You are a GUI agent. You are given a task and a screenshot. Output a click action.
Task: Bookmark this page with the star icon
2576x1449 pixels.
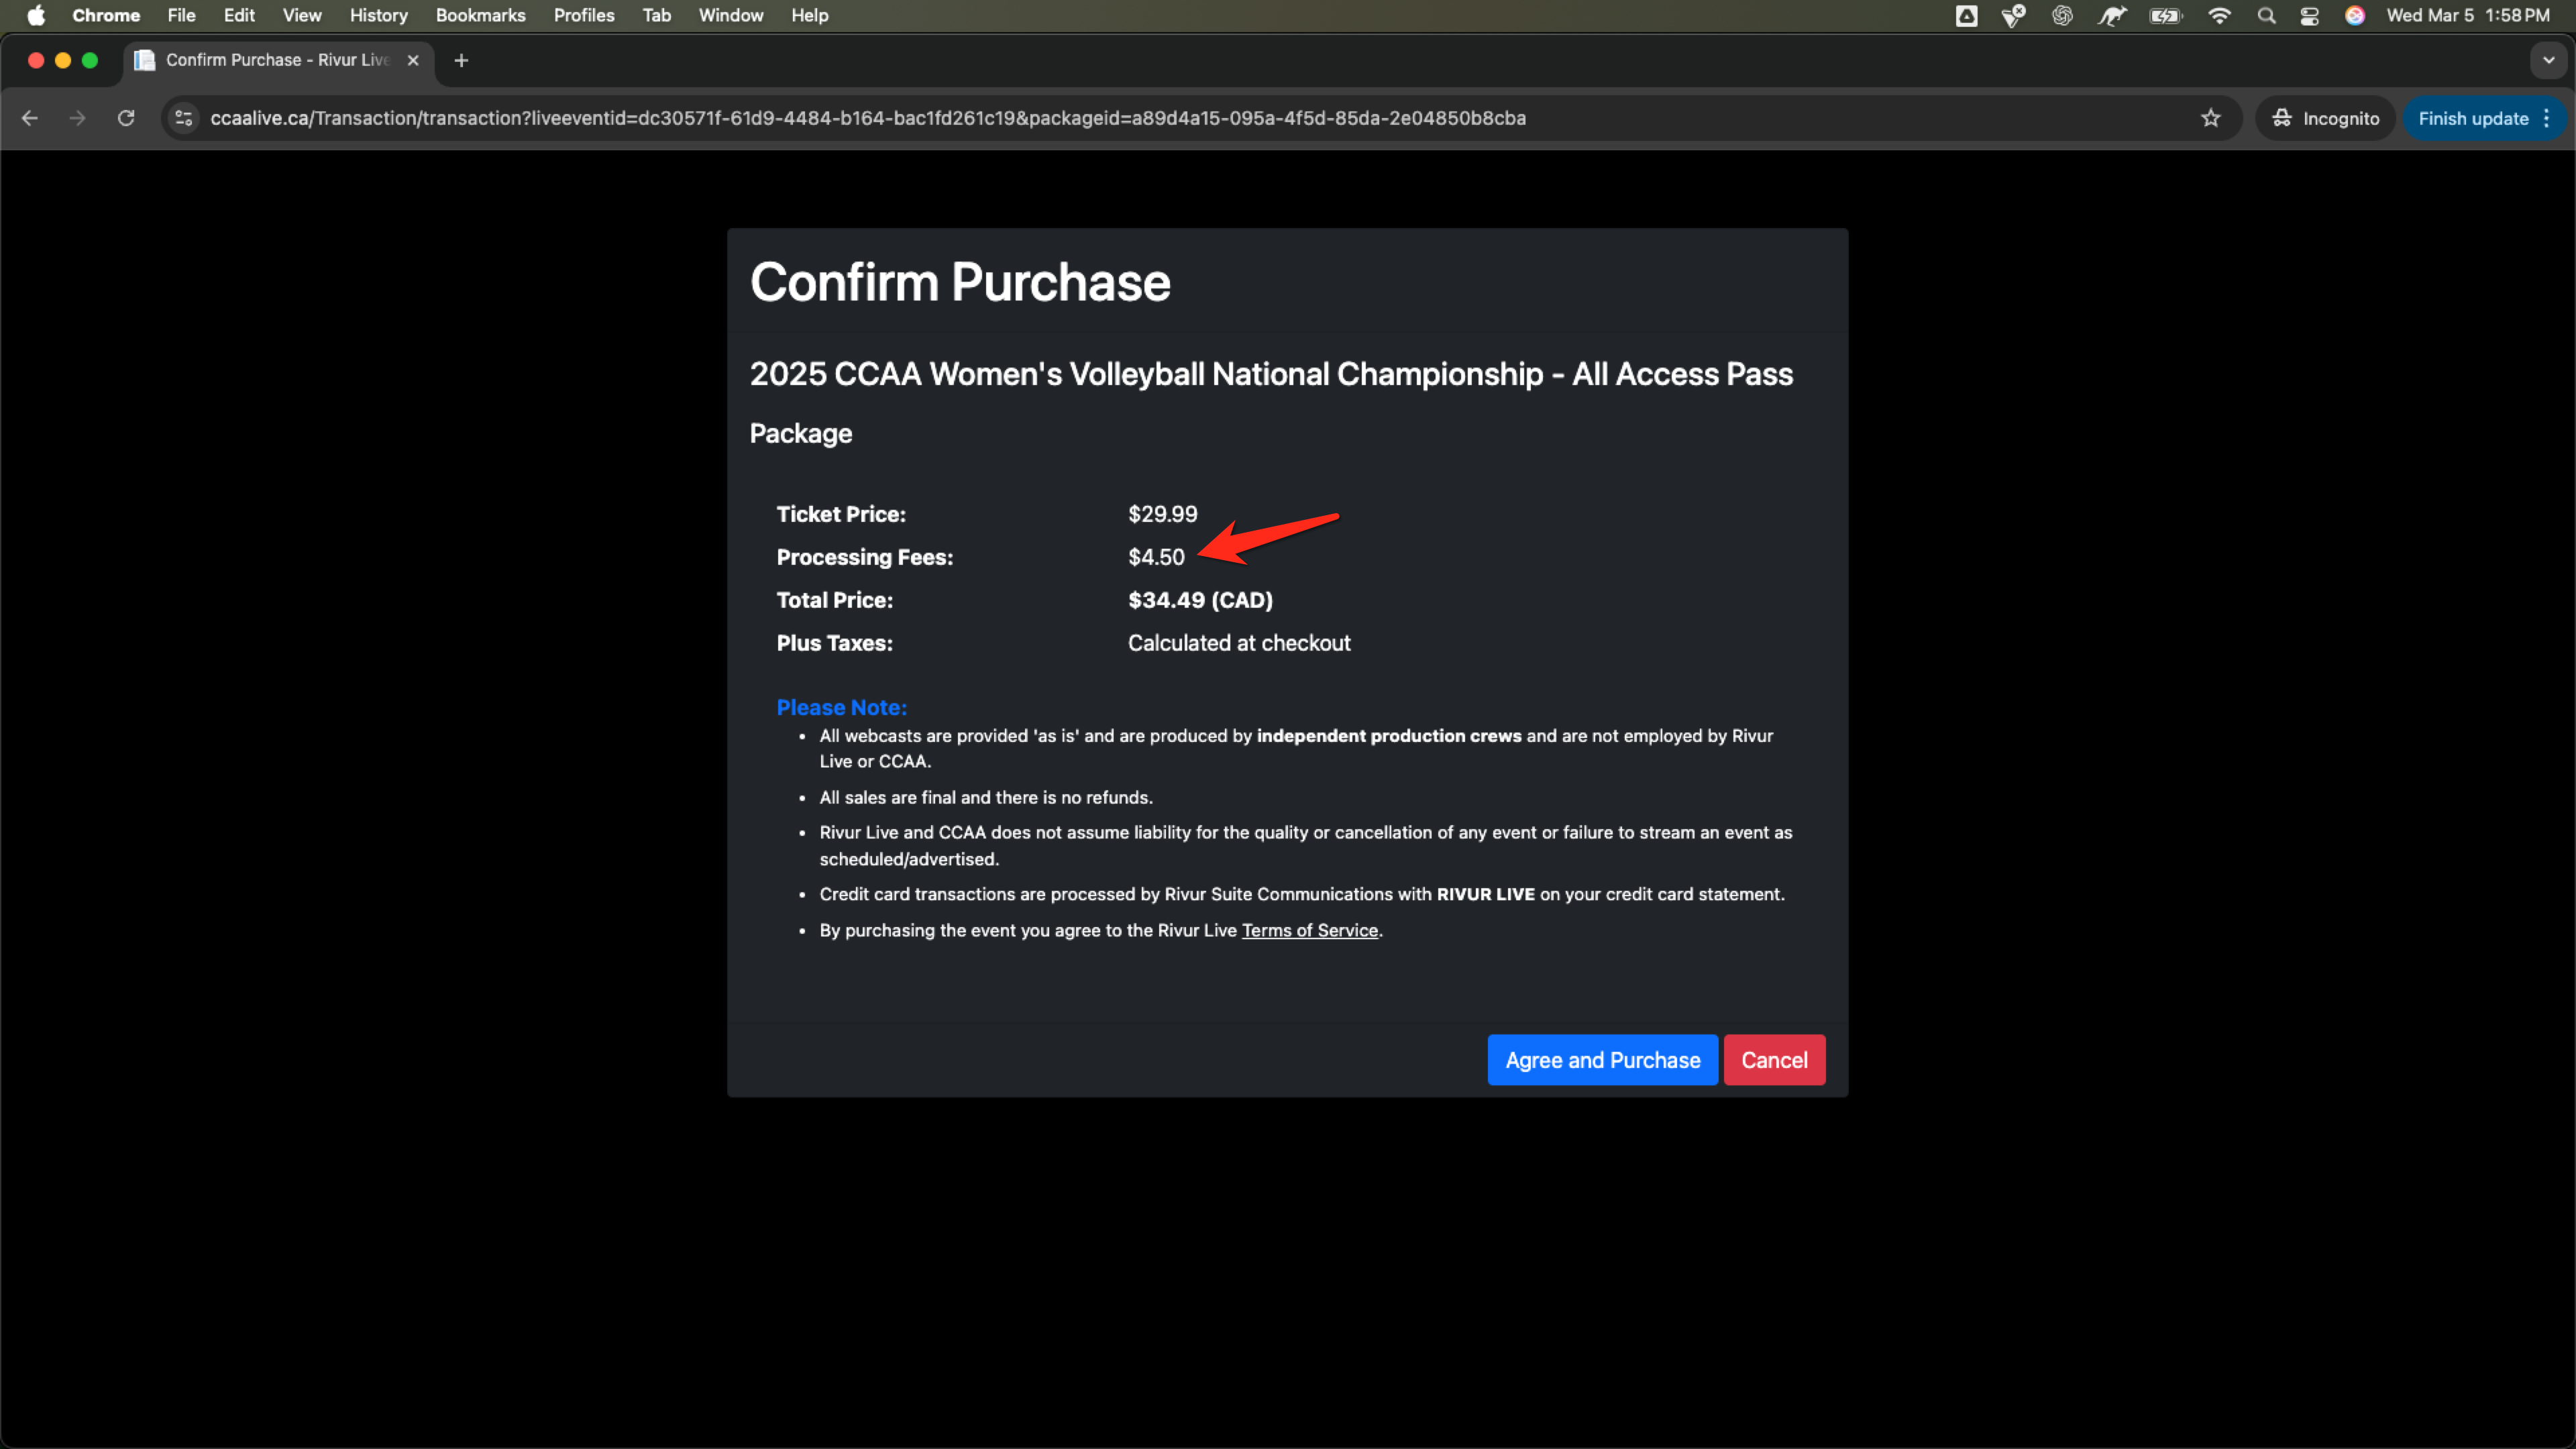(2211, 118)
